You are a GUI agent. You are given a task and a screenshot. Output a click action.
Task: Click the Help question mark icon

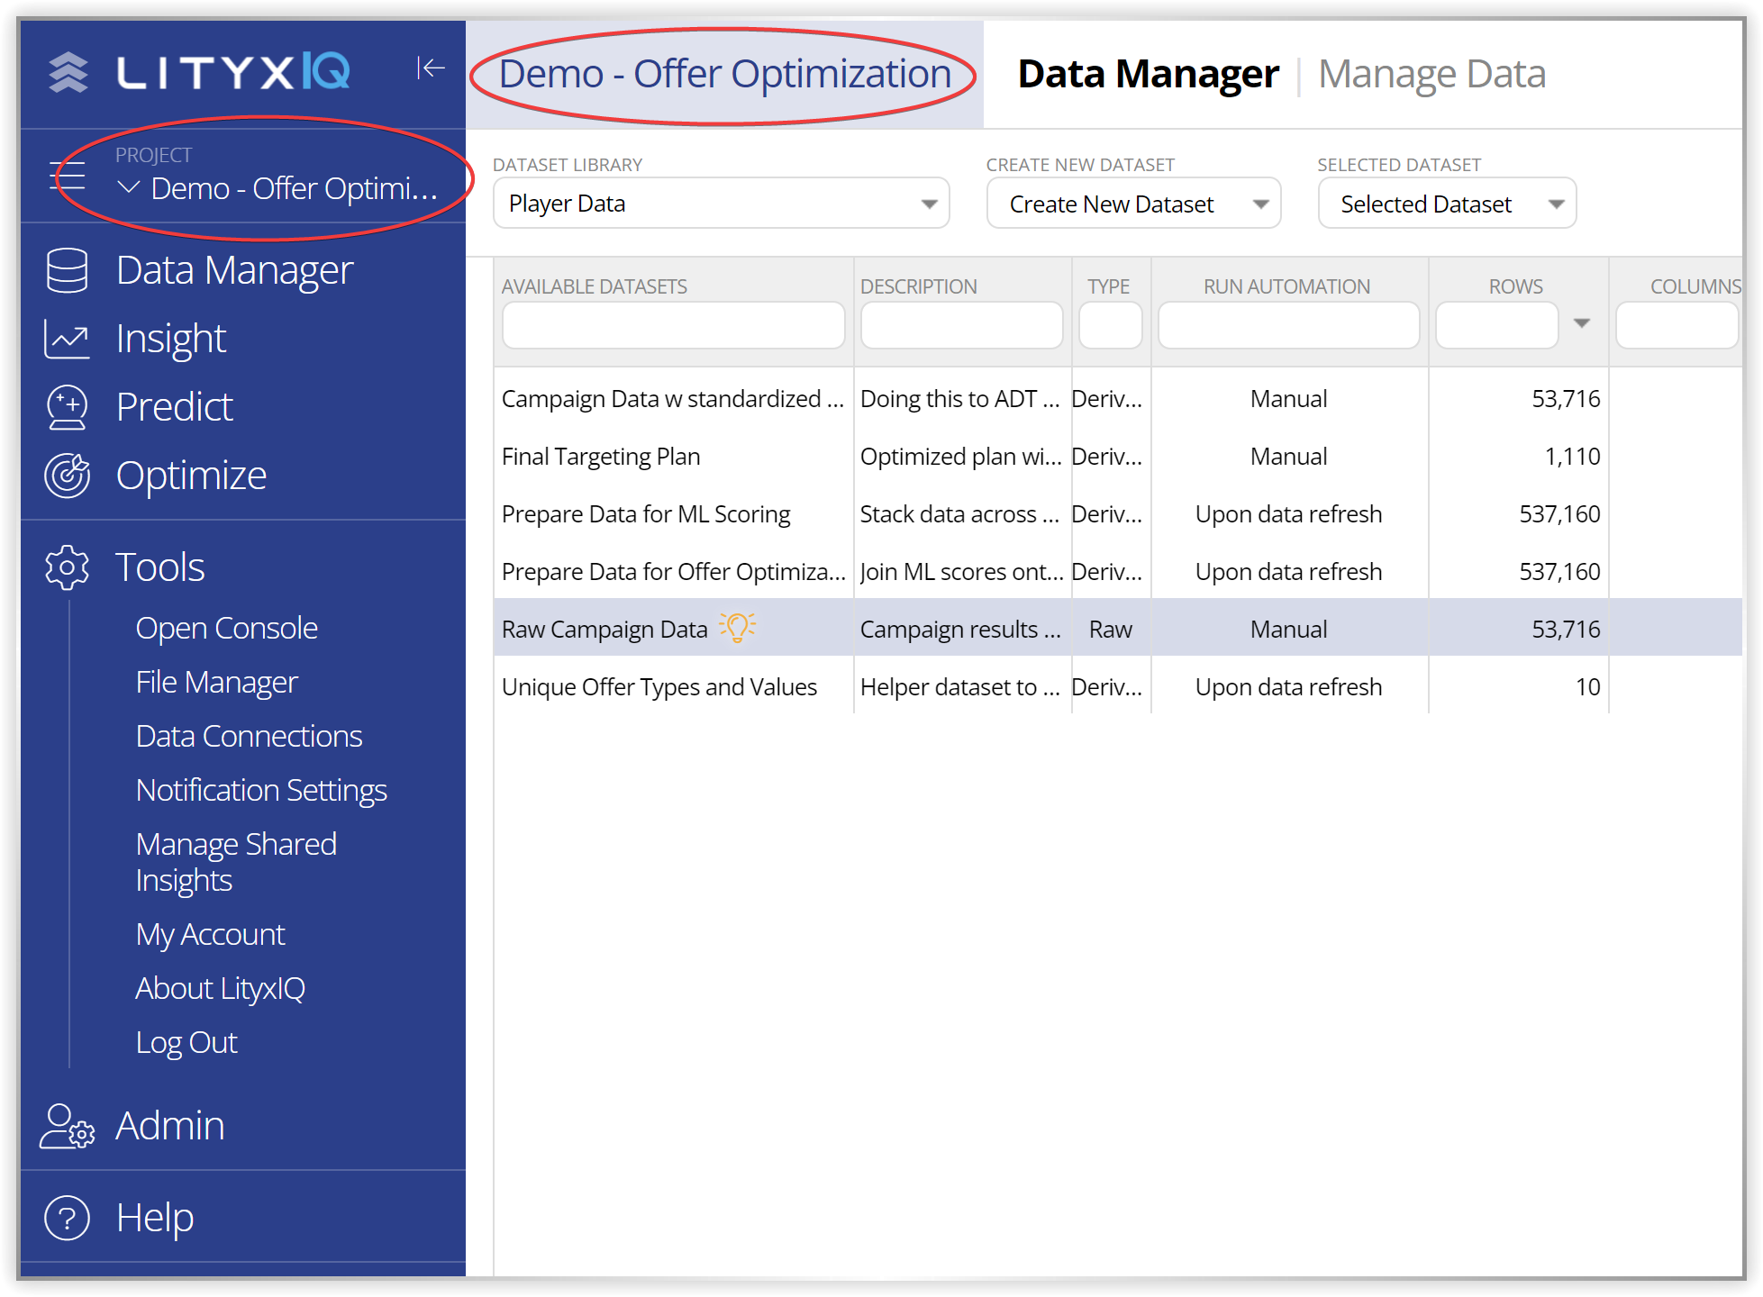pos(67,1218)
